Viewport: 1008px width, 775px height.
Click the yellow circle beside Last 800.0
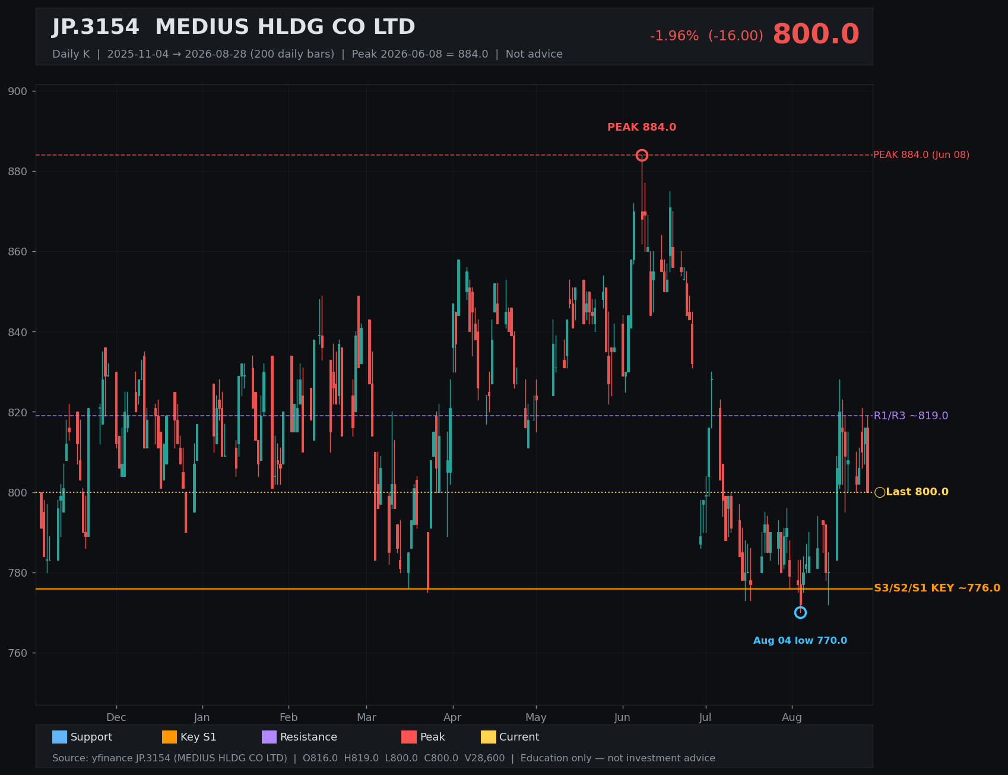pos(880,492)
